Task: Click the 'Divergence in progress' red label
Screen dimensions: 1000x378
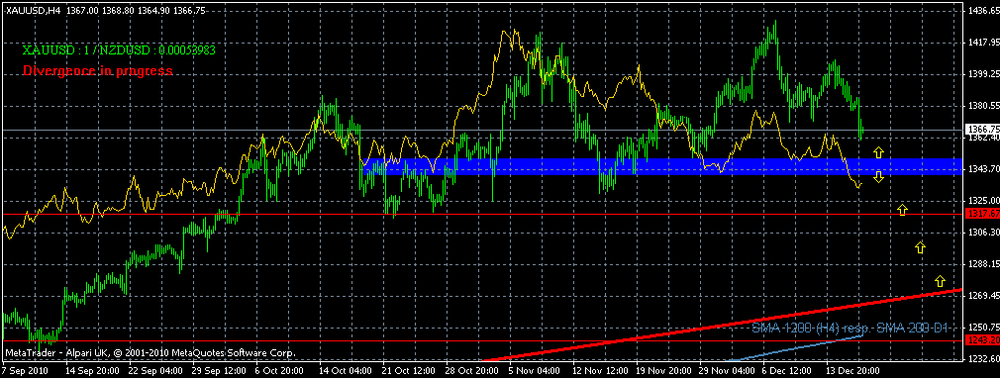Action: [x=98, y=71]
